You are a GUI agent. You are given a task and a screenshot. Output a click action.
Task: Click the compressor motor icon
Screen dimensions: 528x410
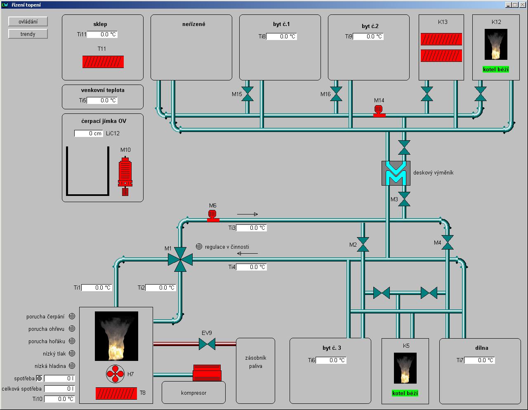pos(207,373)
